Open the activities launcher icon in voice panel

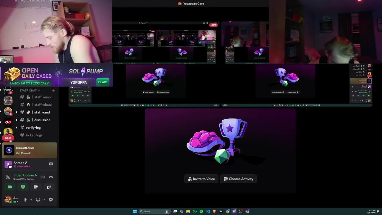pos(36,187)
